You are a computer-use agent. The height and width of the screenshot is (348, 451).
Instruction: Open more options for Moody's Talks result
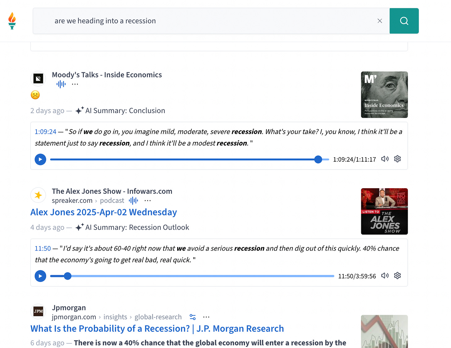pos(75,84)
